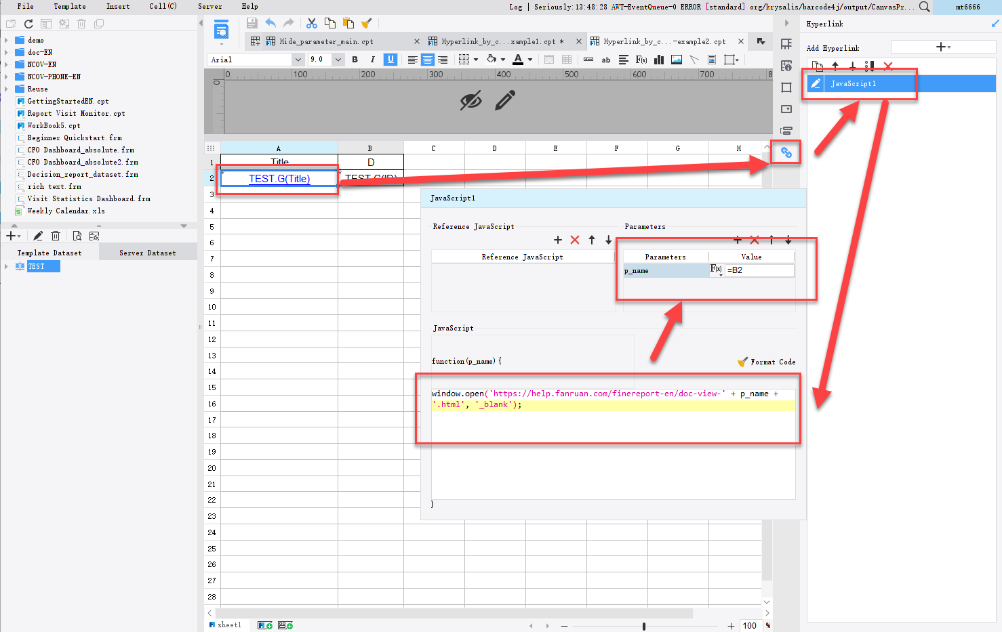Viewport: 1002px width, 632px height.
Task: Open the Arial font dropdown
Action: (x=297, y=60)
